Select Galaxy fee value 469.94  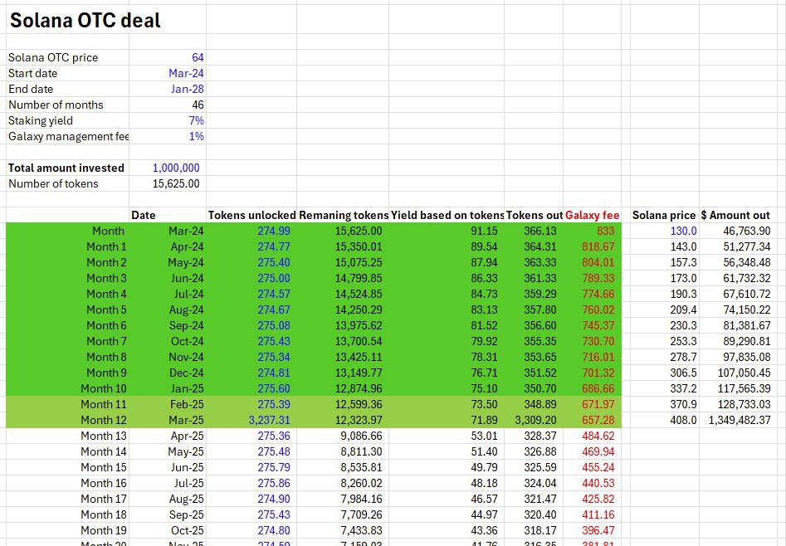pos(598,452)
